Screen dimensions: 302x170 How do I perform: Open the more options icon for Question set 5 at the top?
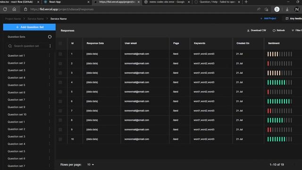(x=50, y=85)
